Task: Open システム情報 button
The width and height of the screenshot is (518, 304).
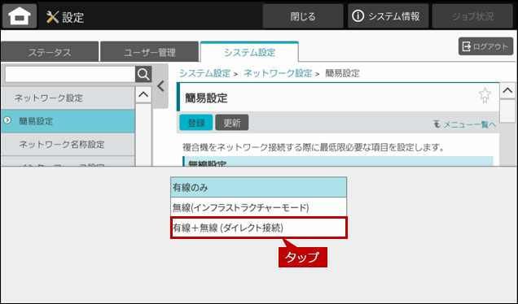Action: point(388,16)
